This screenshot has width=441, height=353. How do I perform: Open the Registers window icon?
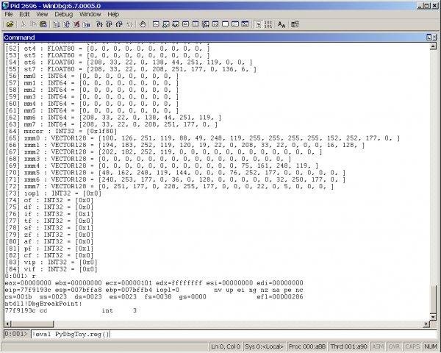tap(185, 24)
